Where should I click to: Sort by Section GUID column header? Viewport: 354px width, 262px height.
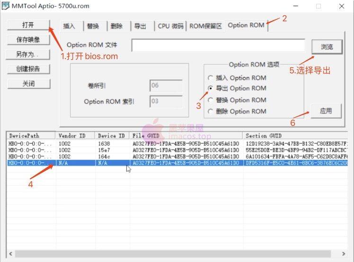(x=295, y=136)
